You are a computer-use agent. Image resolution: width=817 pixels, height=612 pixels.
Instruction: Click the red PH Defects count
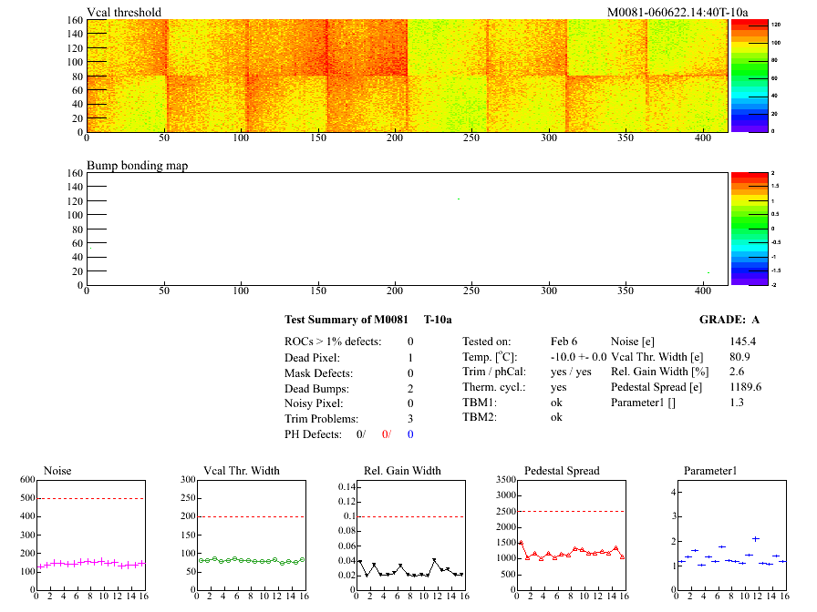tap(386, 434)
